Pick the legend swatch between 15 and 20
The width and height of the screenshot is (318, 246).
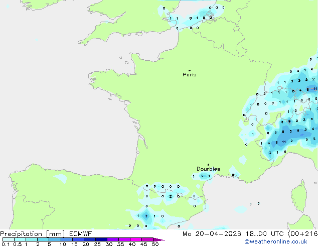point(78,239)
